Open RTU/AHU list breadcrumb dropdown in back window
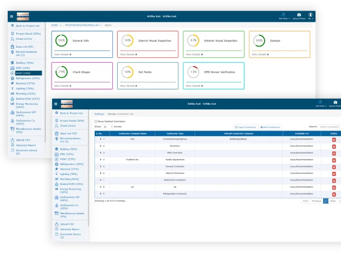The image size is (341, 255). tap(83, 25)
